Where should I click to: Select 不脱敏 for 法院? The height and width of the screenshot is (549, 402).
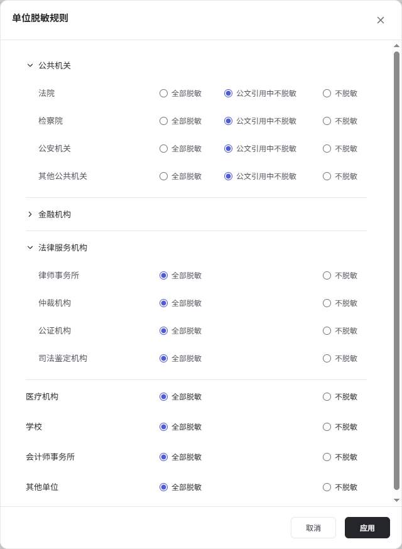pos(327,94)
